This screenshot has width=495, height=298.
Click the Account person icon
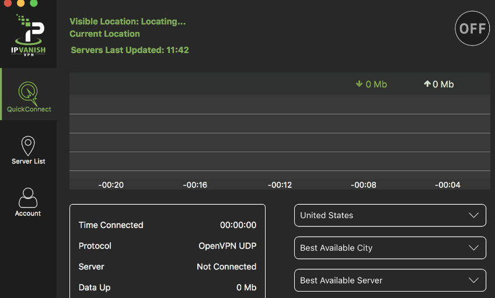[x=28, y=198]
